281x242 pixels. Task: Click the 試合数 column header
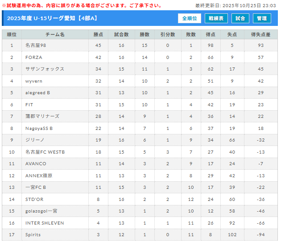[x=121, y=34]
